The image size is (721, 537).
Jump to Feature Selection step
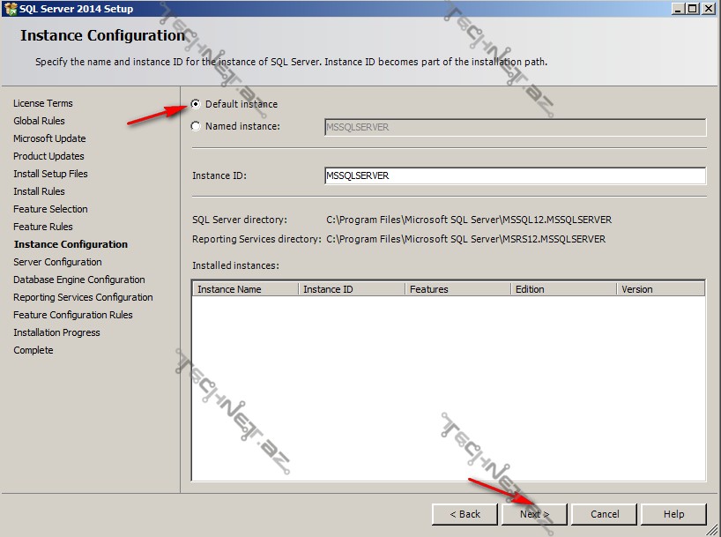(50, 209)
